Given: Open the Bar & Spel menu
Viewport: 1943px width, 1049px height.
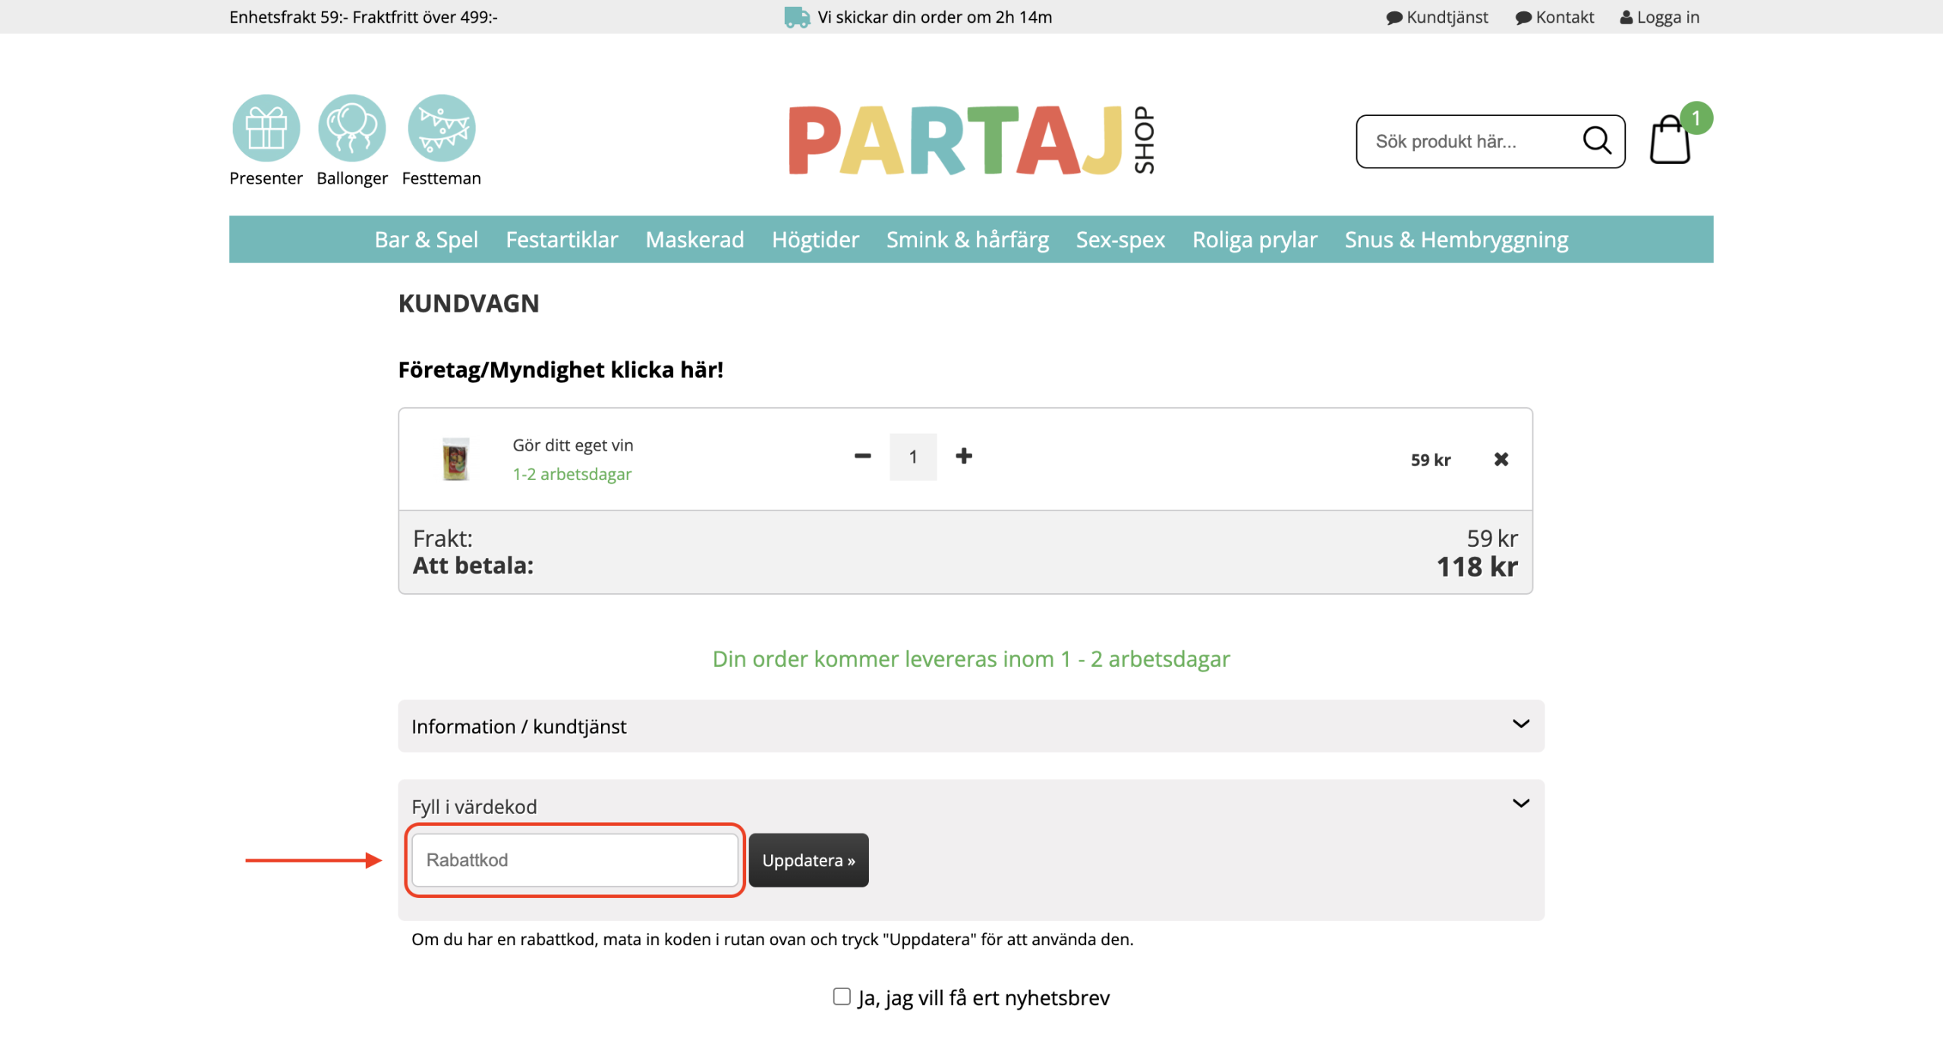Looking at the screenshot, I should (426, 240).
